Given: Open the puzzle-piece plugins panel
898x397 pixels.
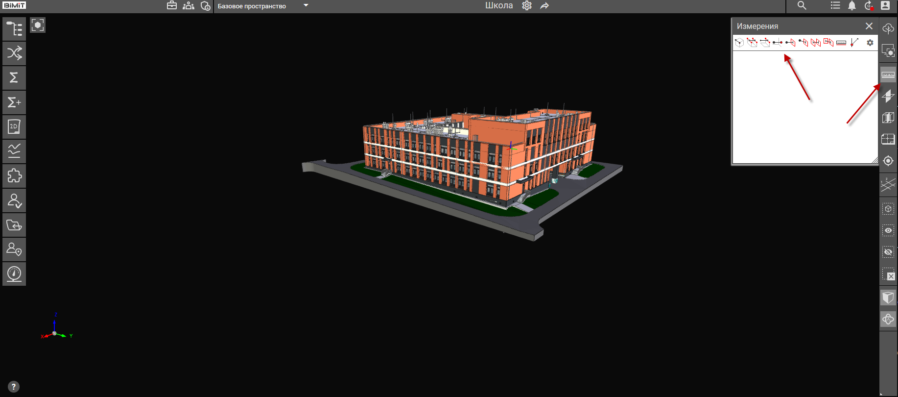Looking at the screenshot, I should 14,176.
